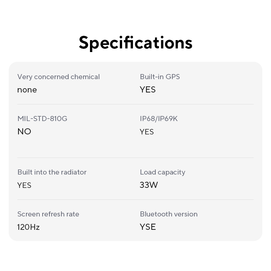Select the YES value under IP68/IP69K
The width and height of the screenshot is (271, 271).
[x=147, y=132]
